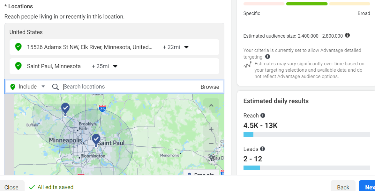375x191 pixels.
Task: Click the Specific gauge label
Action: click(252, 13)
